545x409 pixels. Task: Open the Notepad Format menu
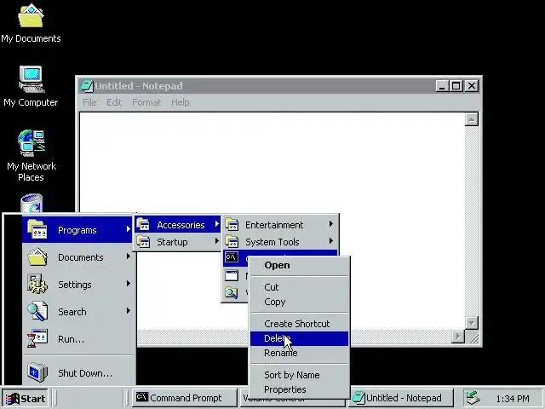[x=146, y=102]
